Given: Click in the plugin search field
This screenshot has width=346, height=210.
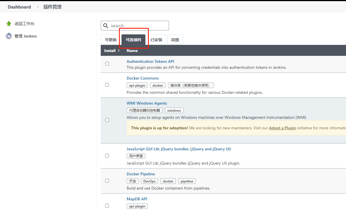Looking at the screenshot, I should pyautogui.click(x=135, y=26).
